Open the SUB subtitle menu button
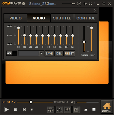Screen dimensions: 114x115 click(x=68, y=109)
